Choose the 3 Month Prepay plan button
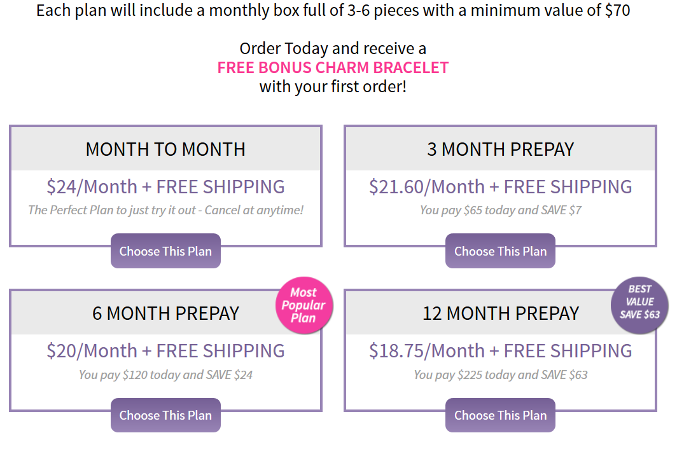This screenshot has width=677, height=454. coord(500,251)
